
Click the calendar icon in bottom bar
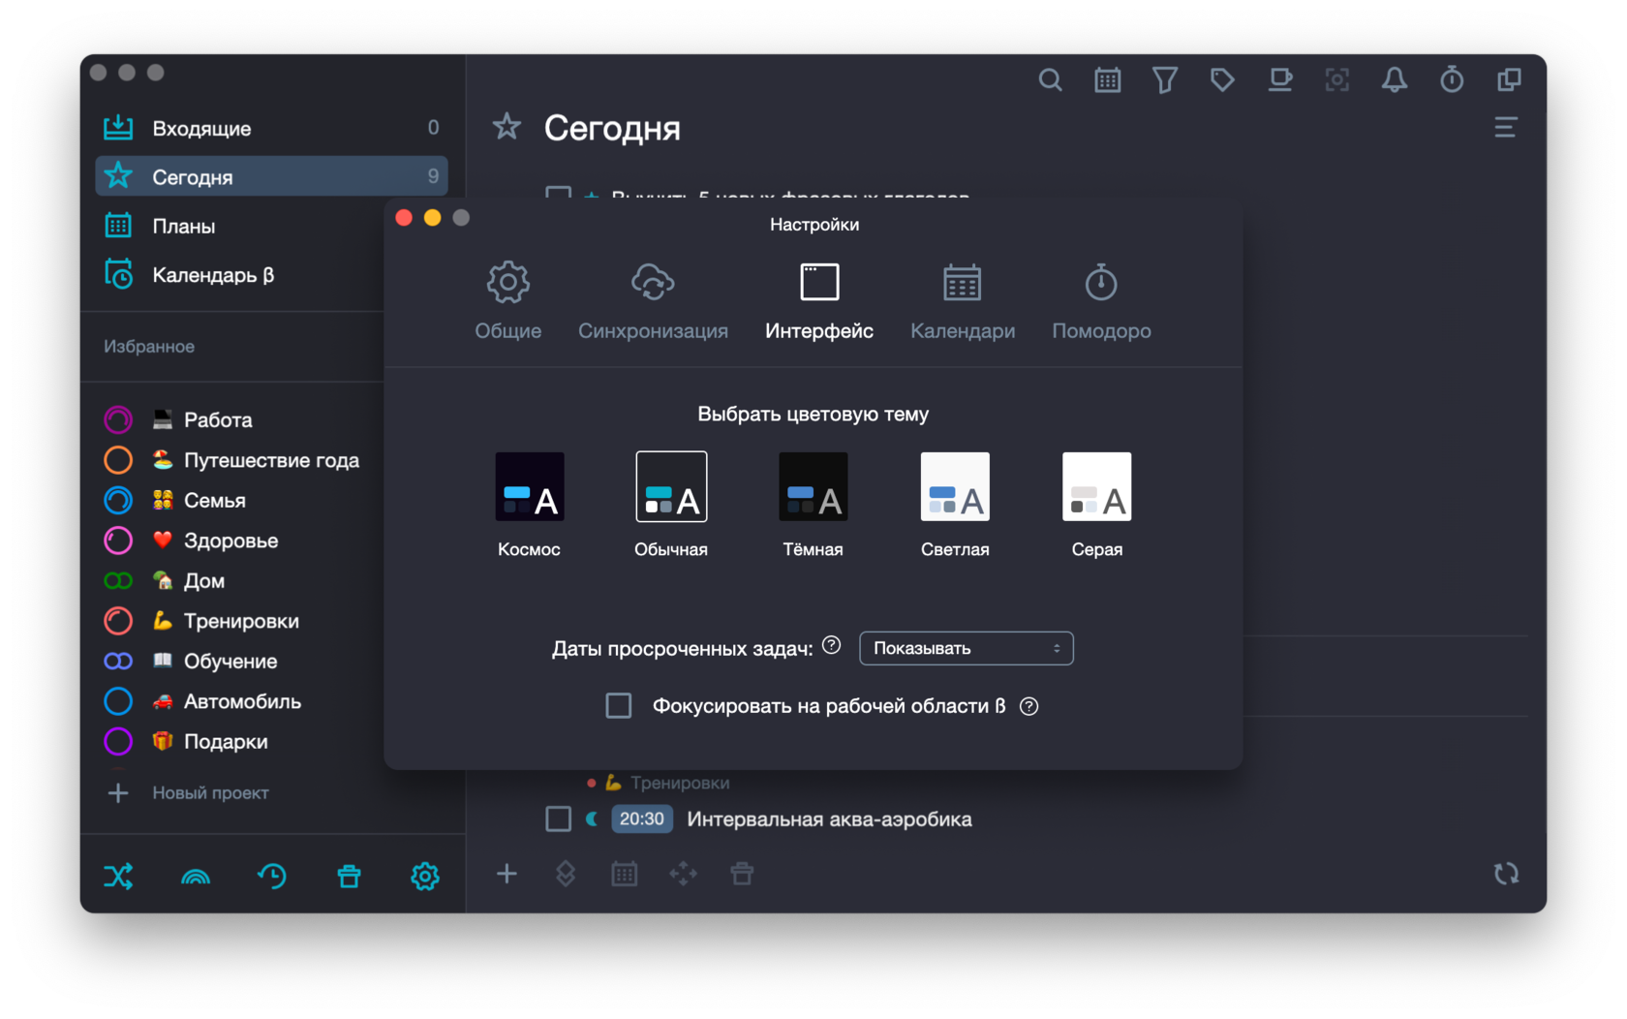coord(625,874)
